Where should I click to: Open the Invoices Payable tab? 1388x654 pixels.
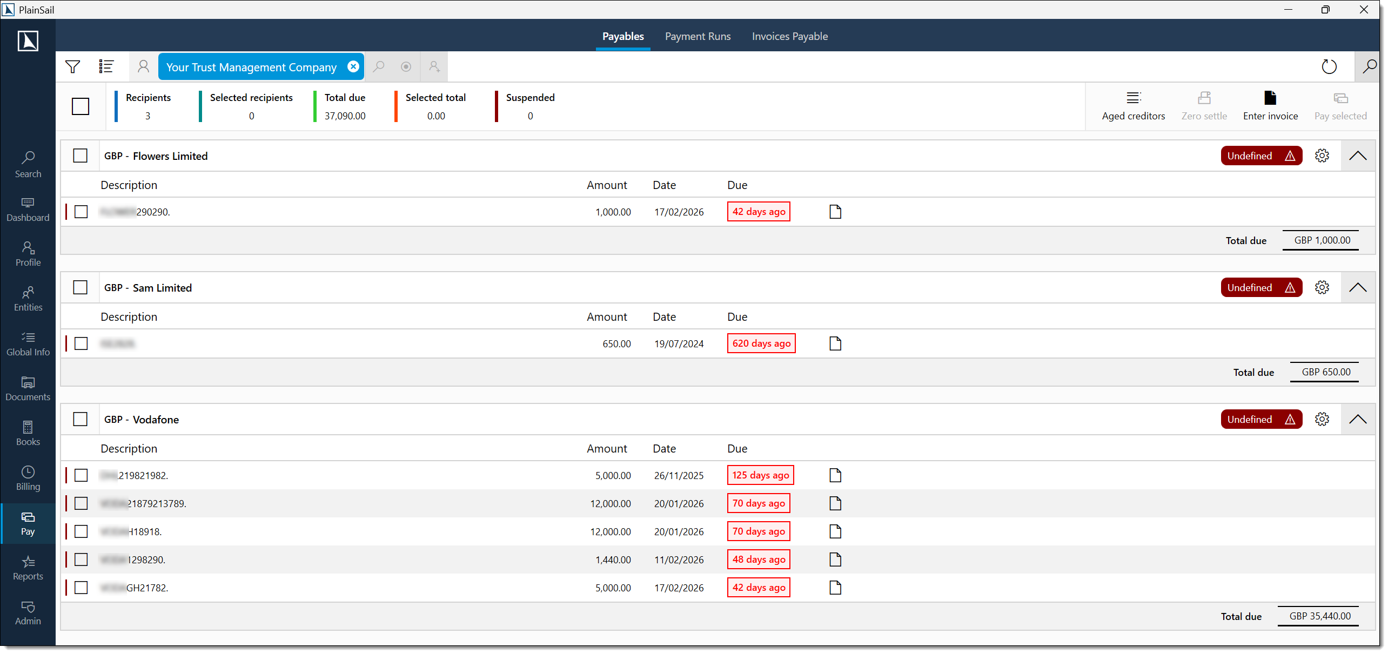pos(789,36)
